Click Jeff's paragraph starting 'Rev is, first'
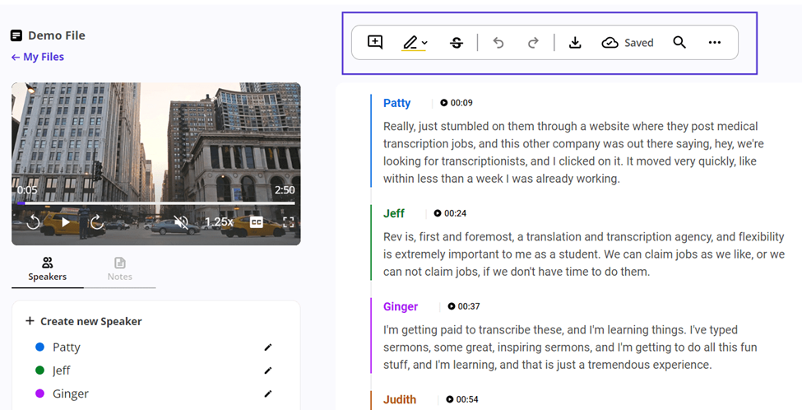The image size is (802, 410). pyautogui.click(x=583, y=254)
